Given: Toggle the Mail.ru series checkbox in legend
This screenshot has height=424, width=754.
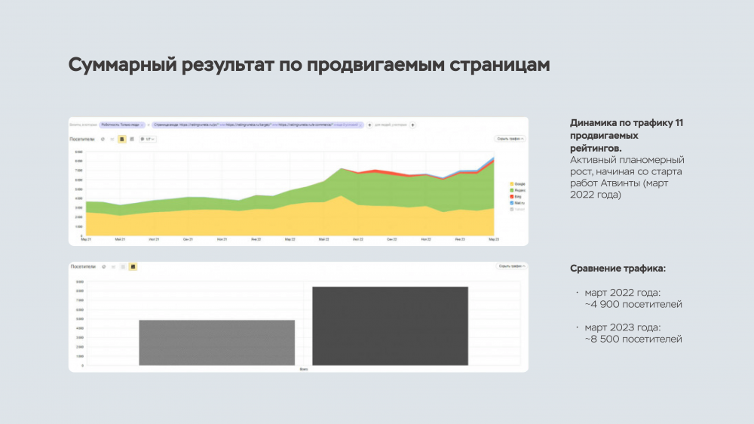Looking at the screenshot, I should pyautogui.click(x=512, y=203).
